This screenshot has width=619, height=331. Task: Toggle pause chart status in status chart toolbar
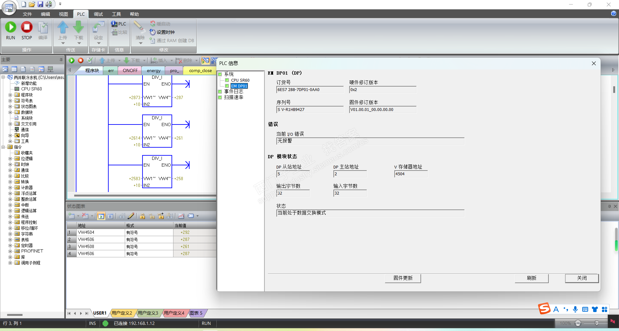coord(110,216)
